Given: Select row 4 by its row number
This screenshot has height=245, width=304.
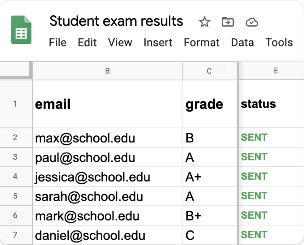Looking at the screenshot, I should pos(15,177).
